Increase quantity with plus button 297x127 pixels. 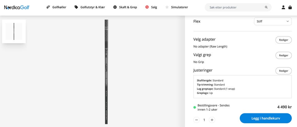[x=212, y=120]
